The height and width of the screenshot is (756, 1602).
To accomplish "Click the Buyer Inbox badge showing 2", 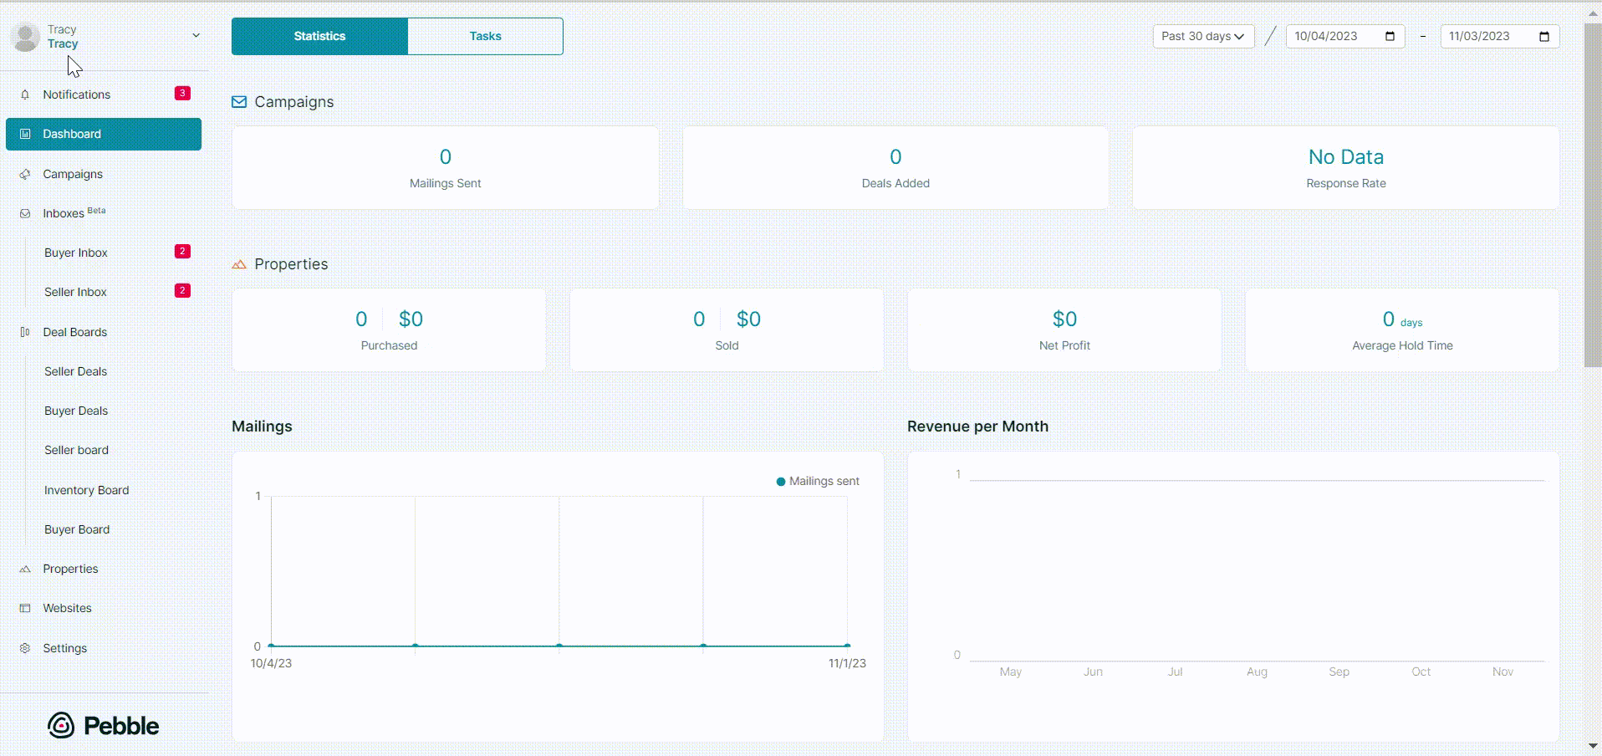I will tap(182, 251).
